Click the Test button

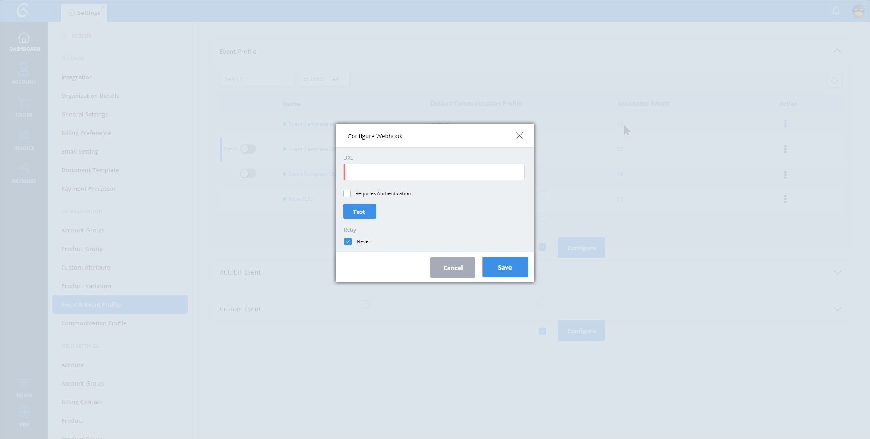pos(359,212)
